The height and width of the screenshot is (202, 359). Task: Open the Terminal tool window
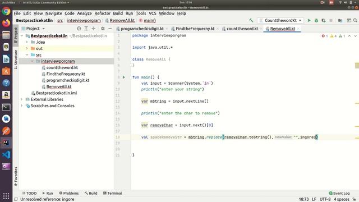point(112,193)
